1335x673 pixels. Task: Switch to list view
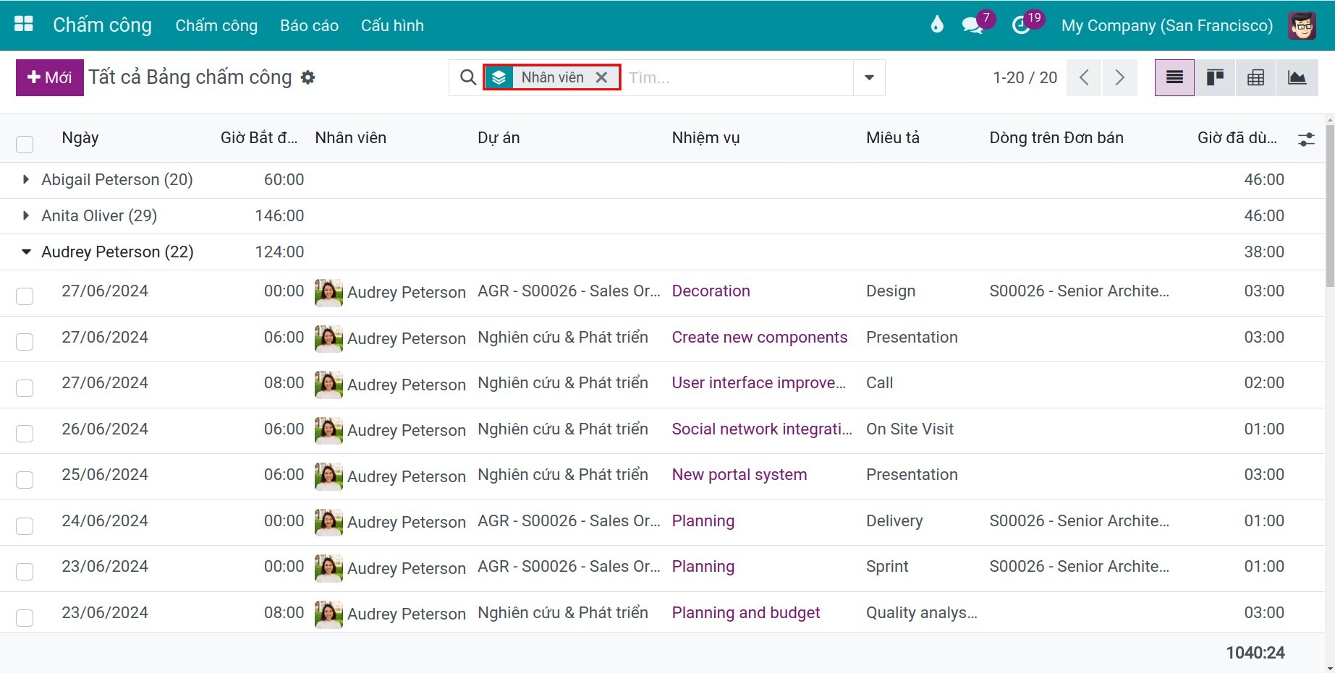(x=1174, y=77)
